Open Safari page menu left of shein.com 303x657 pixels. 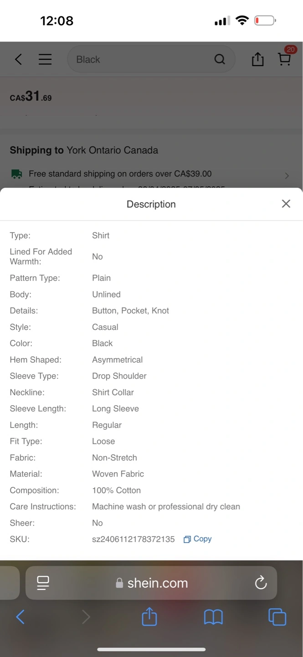coord(43,583)
